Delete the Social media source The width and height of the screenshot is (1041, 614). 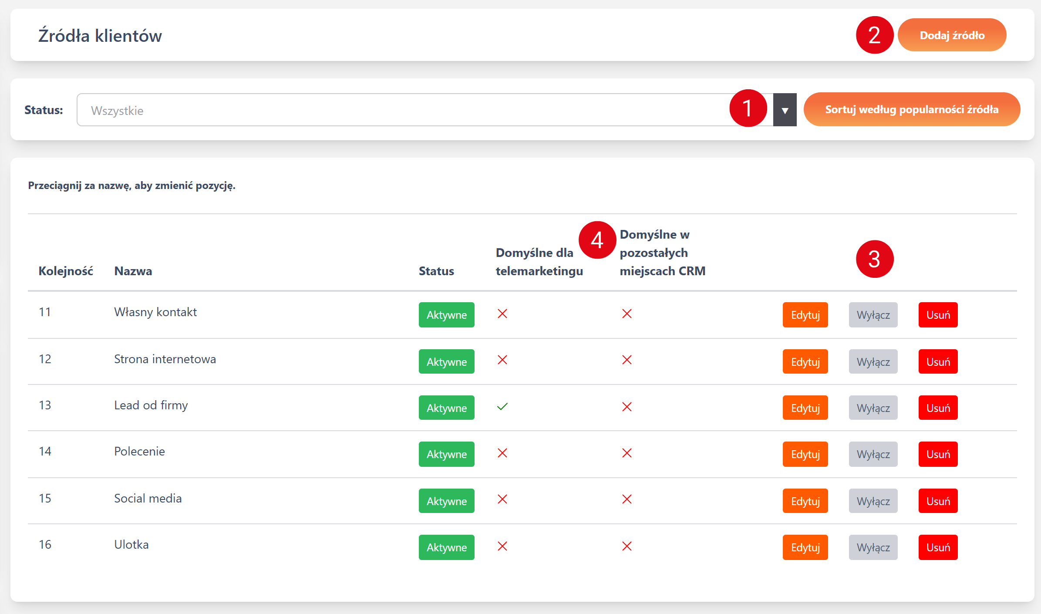(x=938, y=501)
